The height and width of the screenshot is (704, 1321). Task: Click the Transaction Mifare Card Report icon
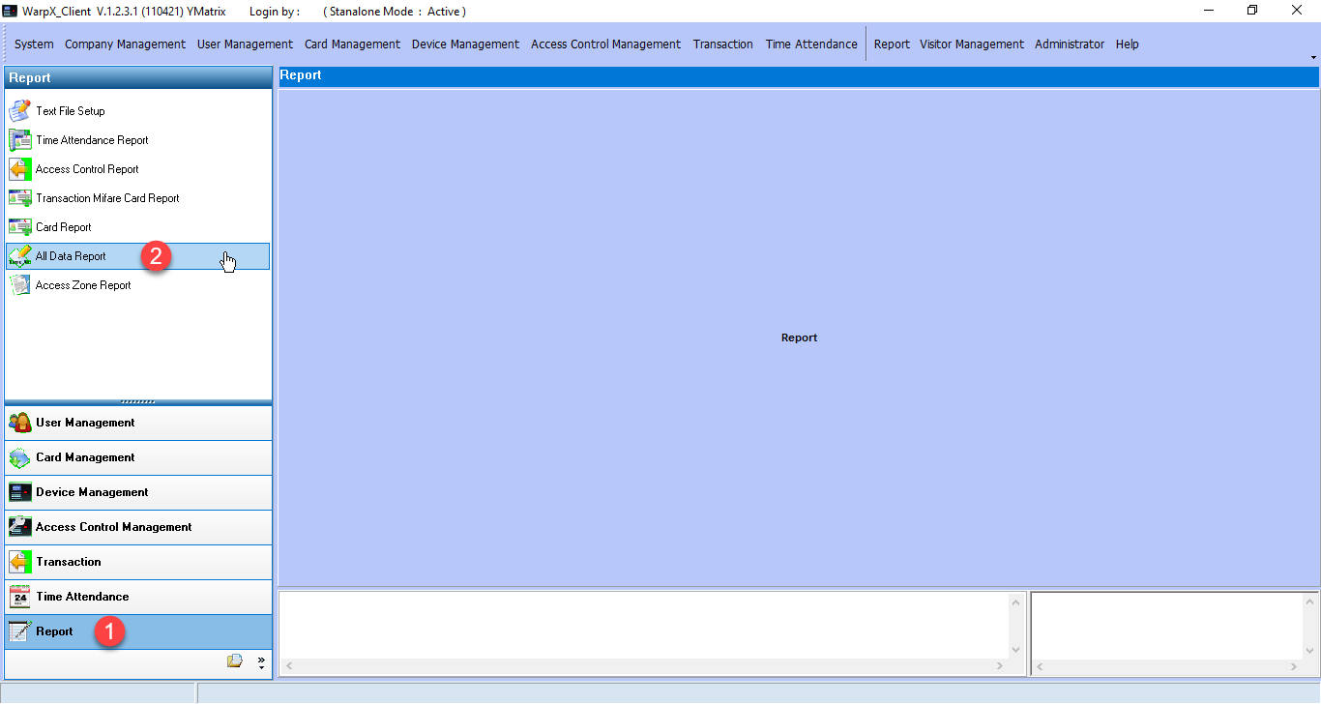pyautogui.click(x=19, y=197)
